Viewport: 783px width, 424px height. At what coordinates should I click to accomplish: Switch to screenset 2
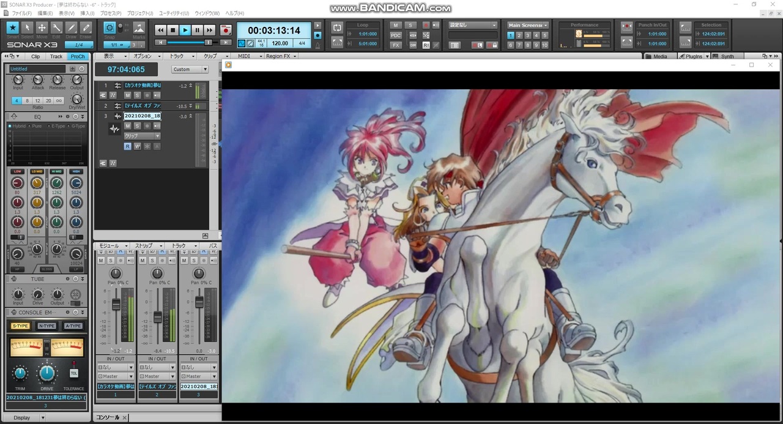[519, 35]
